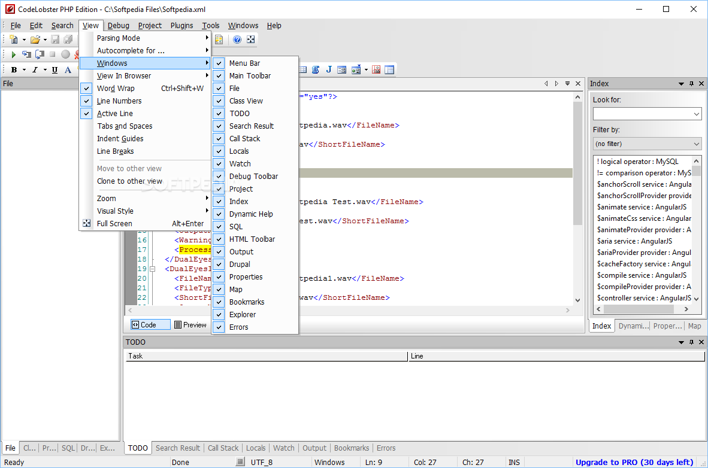708x468 pixels.
Task: Click the Stop debugging square icon
Action: point(52,54)
